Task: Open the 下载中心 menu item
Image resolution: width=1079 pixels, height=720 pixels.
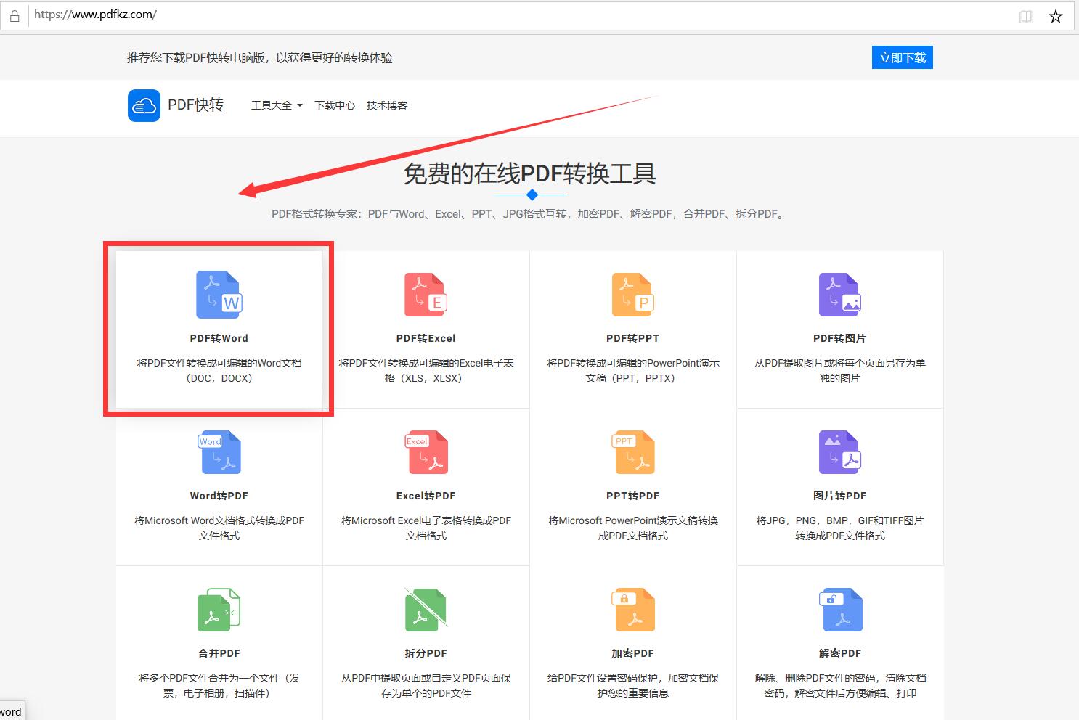Action: pos(335,105)
